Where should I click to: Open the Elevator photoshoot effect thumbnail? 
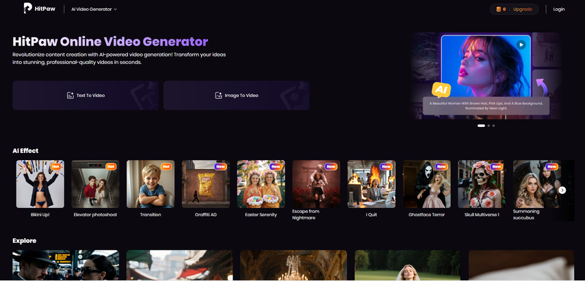[x=96, y=184]
